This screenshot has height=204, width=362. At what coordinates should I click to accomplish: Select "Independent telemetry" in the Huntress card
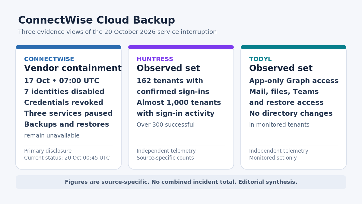[x=166, y=151]
